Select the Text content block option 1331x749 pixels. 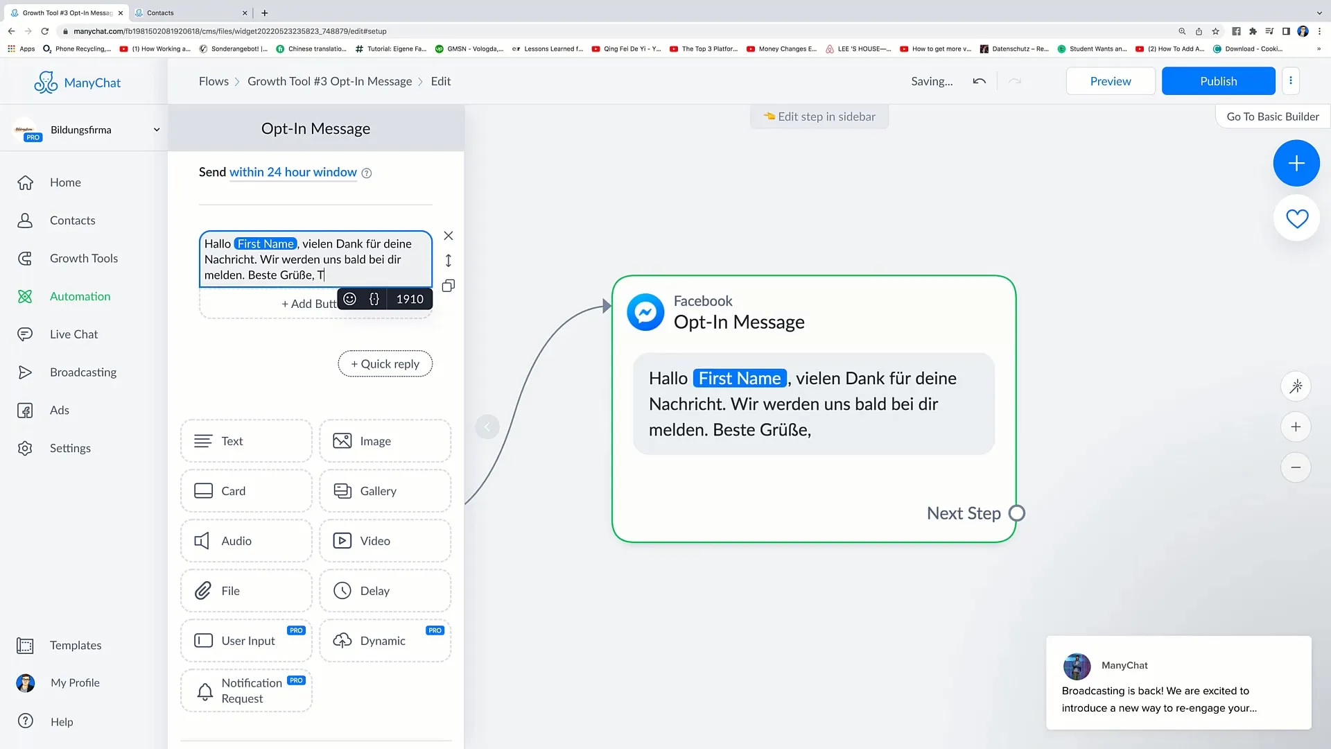(x=246, y=442)
